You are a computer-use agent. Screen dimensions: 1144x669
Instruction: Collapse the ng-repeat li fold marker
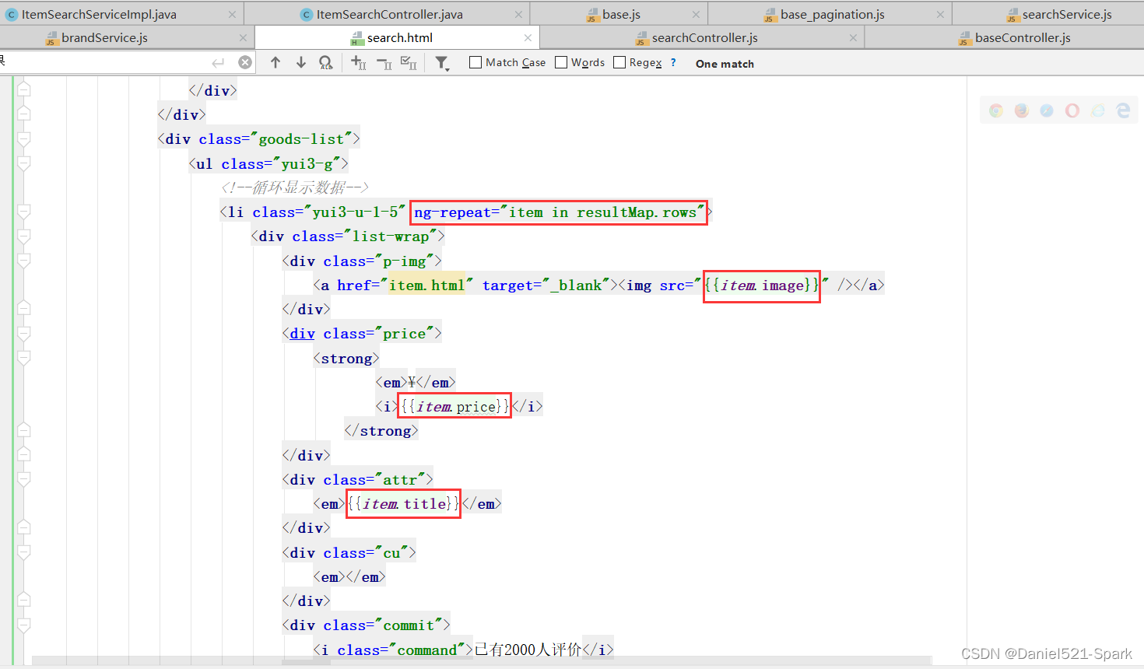pyautogui.click(x=24, y=212)
